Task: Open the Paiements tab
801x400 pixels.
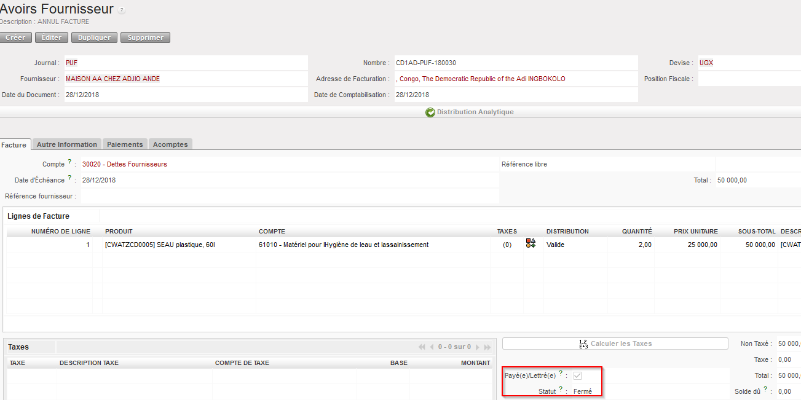Action: pyautogui.click(x=125, y=144)
